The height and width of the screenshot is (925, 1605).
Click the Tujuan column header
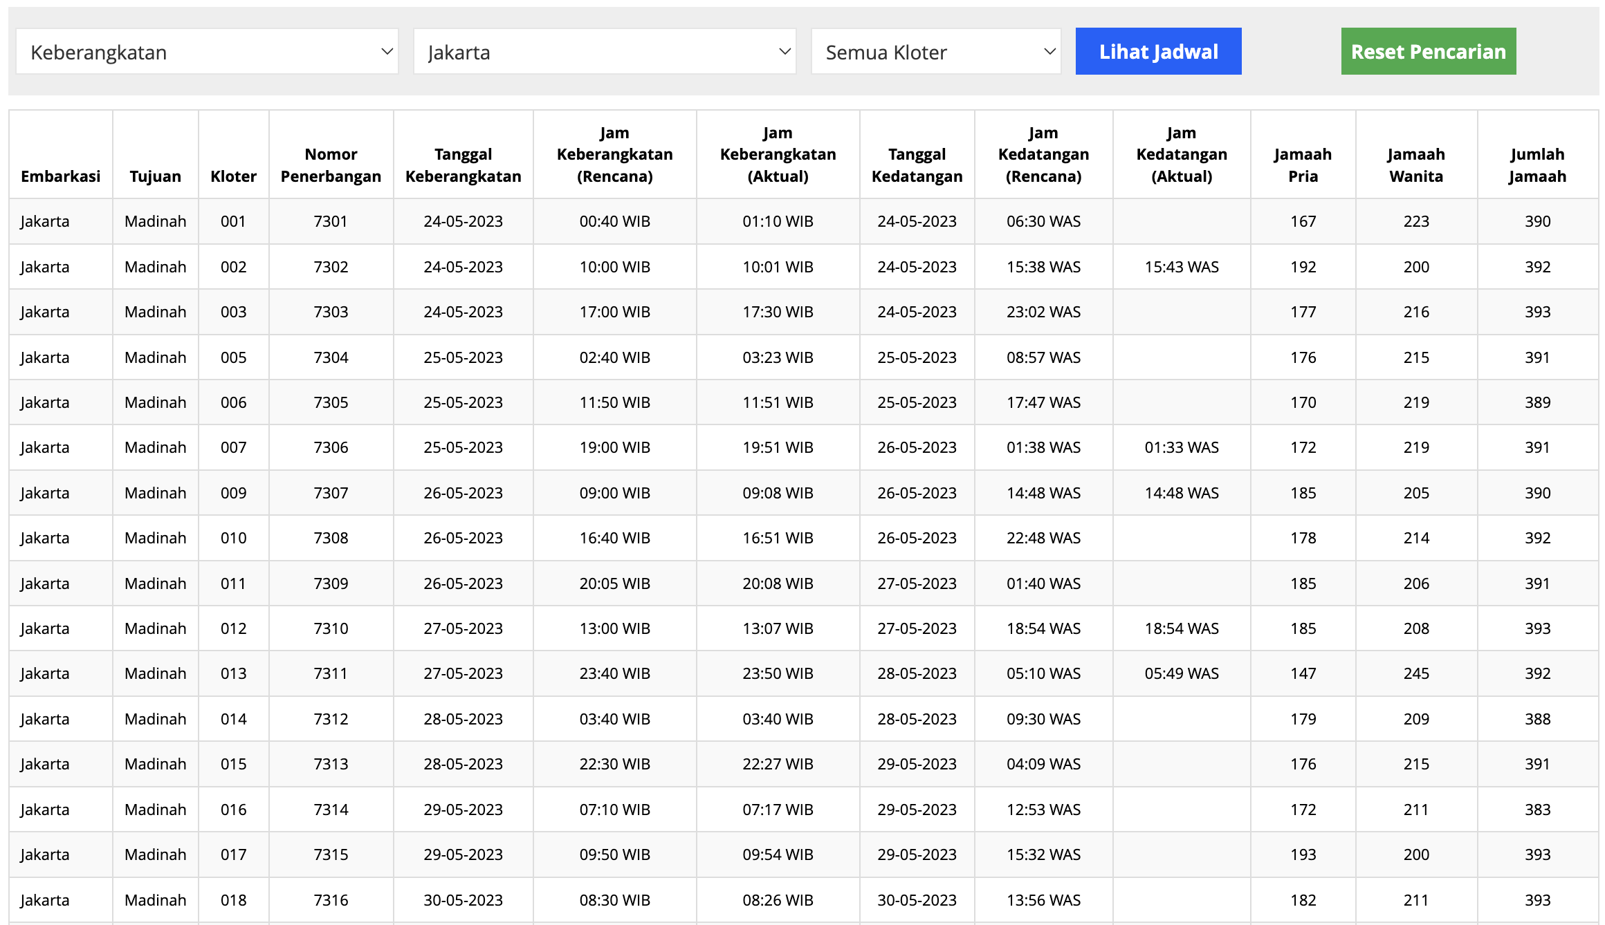[x=155, y=176]
